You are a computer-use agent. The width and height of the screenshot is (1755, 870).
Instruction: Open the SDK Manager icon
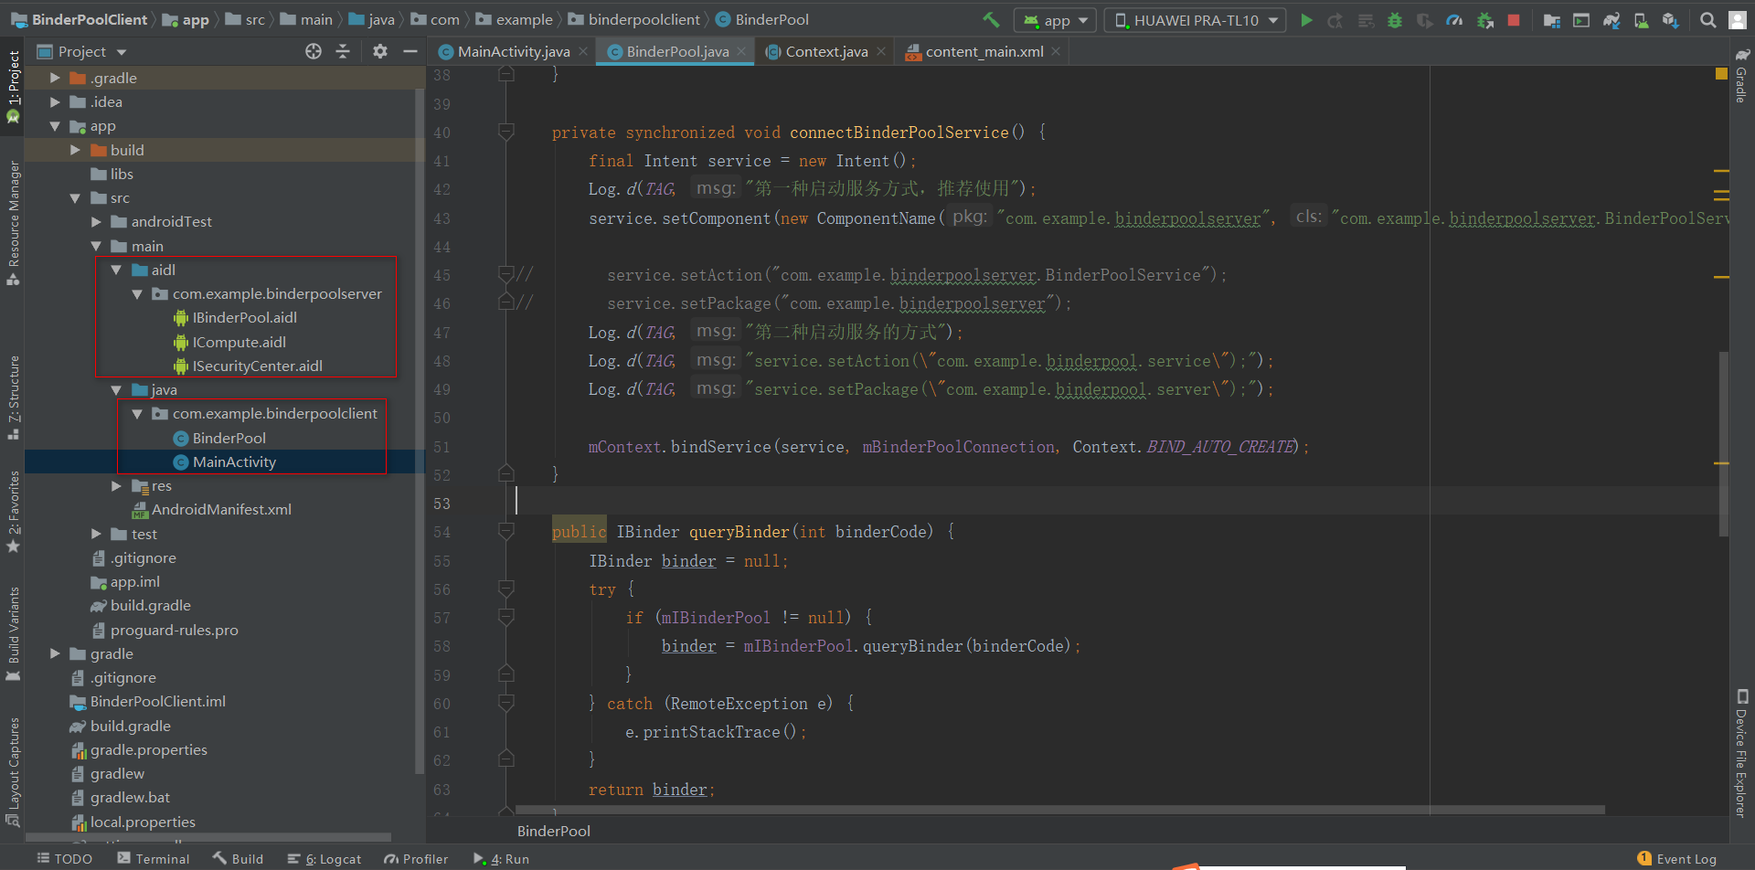(1671, 20)
